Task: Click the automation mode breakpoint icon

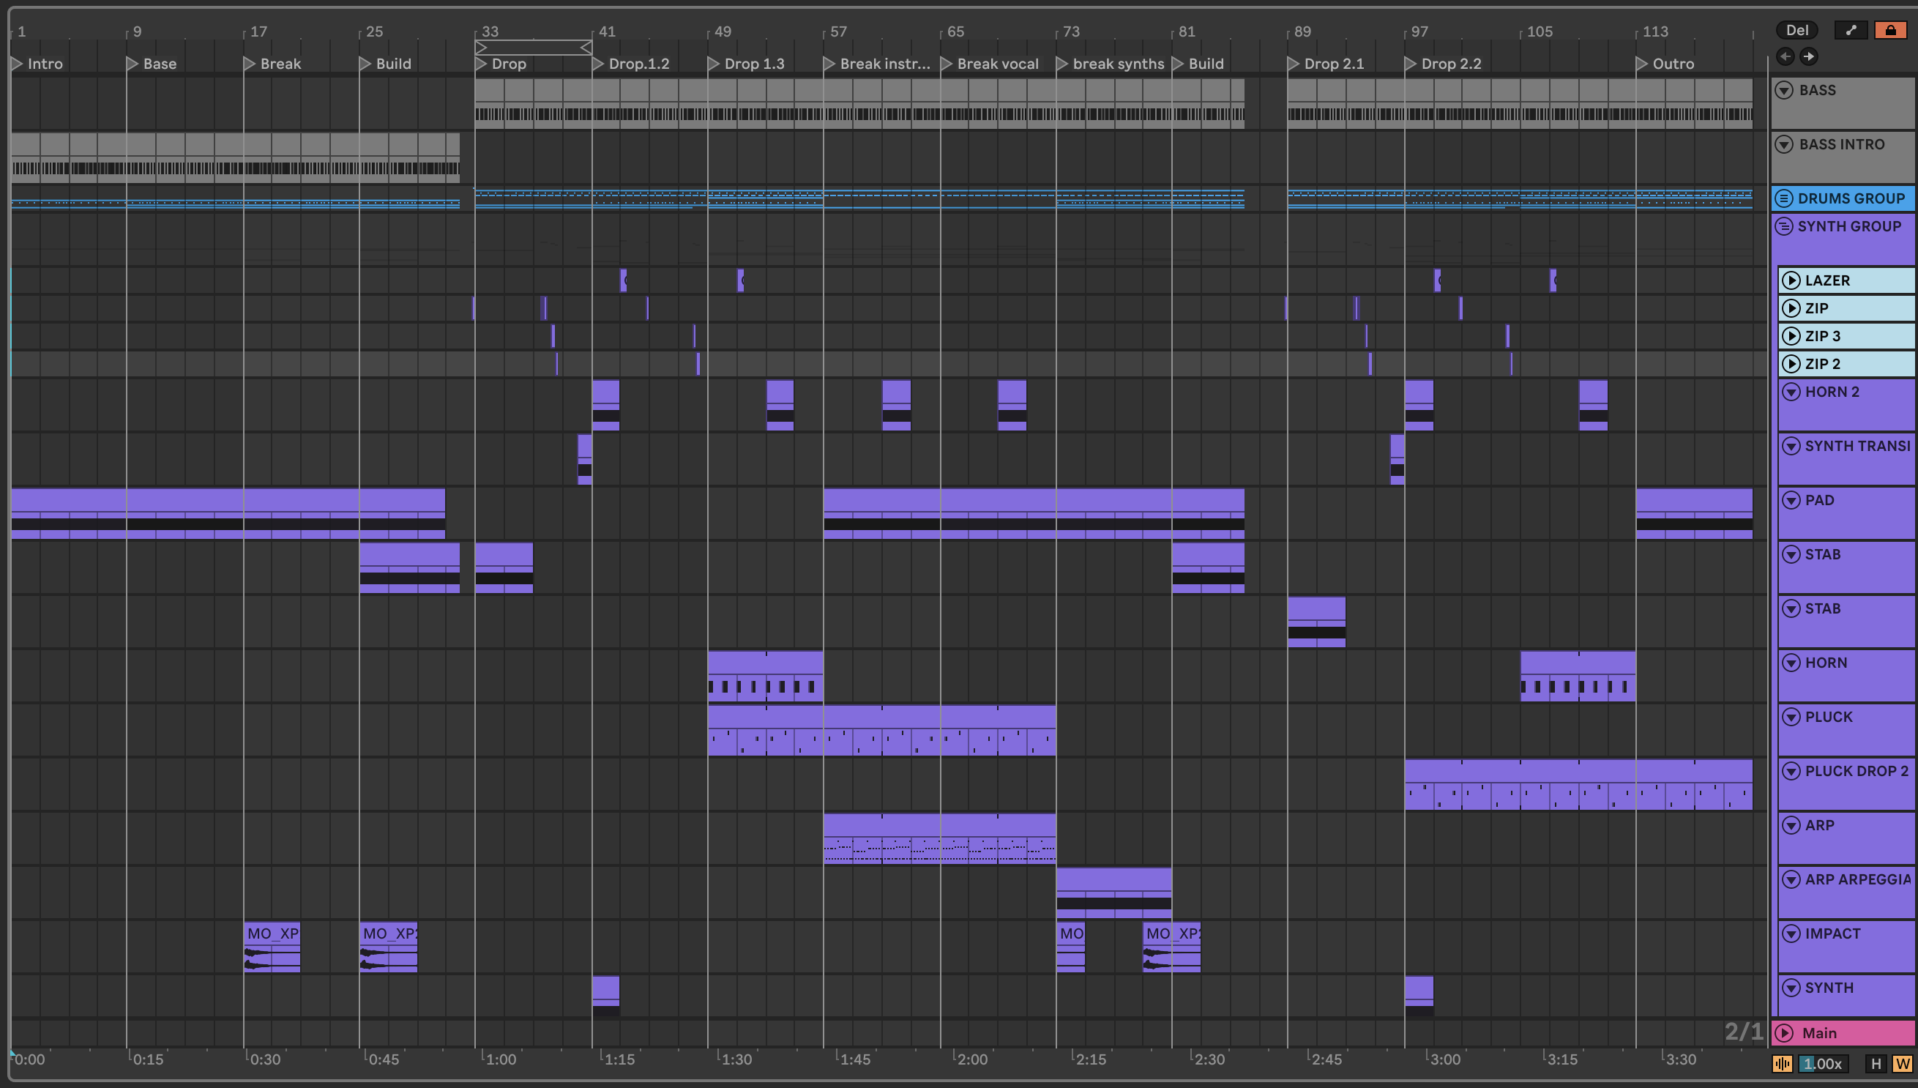Action: (x=1851, y=30)
